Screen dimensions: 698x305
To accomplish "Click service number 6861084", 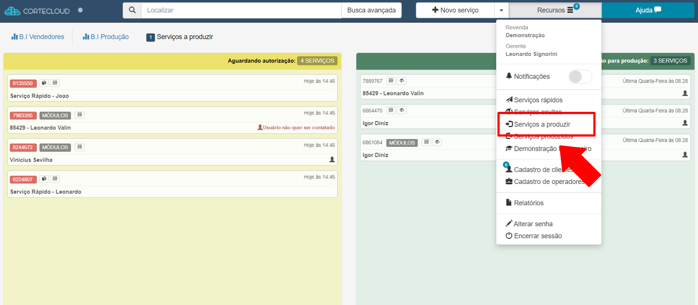I will pyautogui.click(x=373, y=142).
